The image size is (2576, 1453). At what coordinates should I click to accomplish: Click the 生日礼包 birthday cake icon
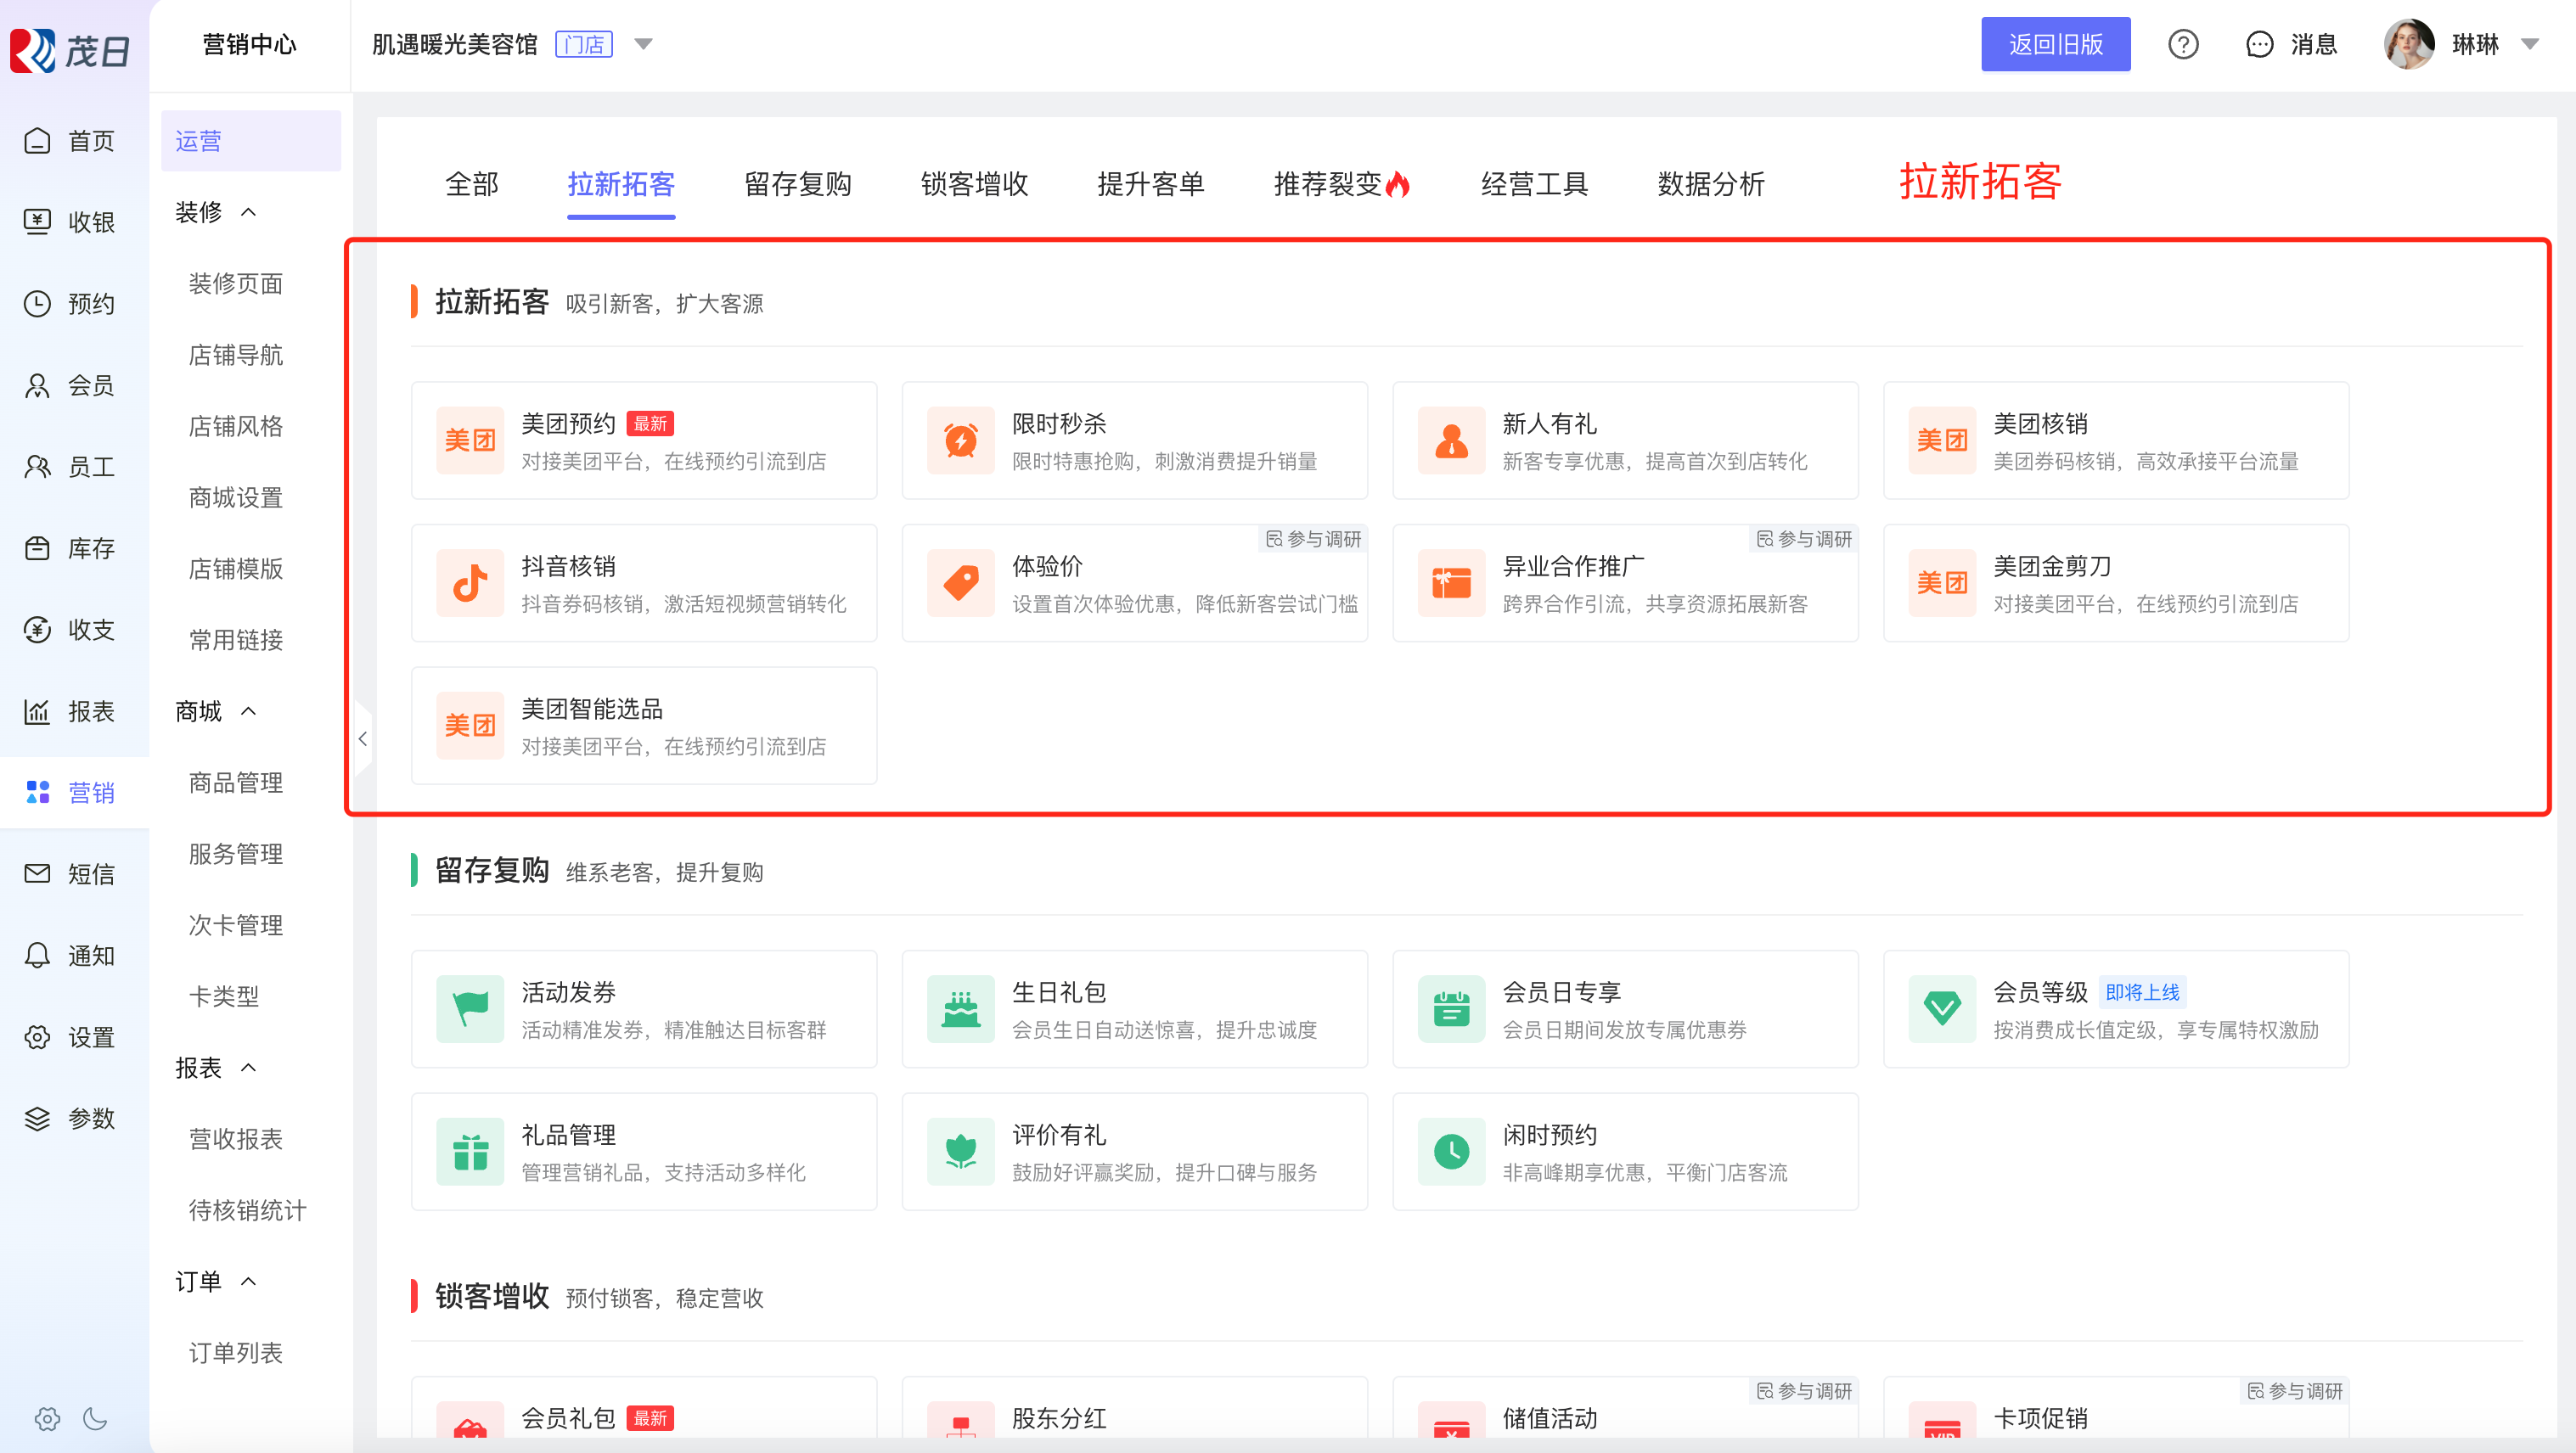[x=960, y=1008]
